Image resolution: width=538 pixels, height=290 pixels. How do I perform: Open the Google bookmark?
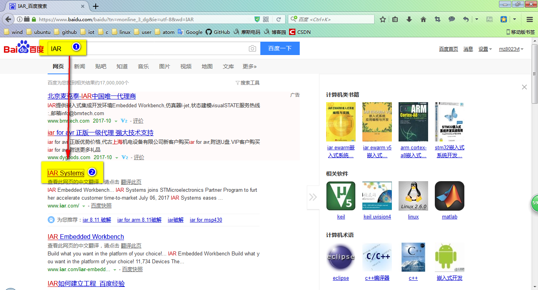point(190,32)
